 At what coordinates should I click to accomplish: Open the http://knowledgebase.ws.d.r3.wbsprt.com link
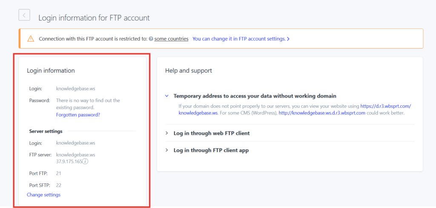tap(322, 113)
